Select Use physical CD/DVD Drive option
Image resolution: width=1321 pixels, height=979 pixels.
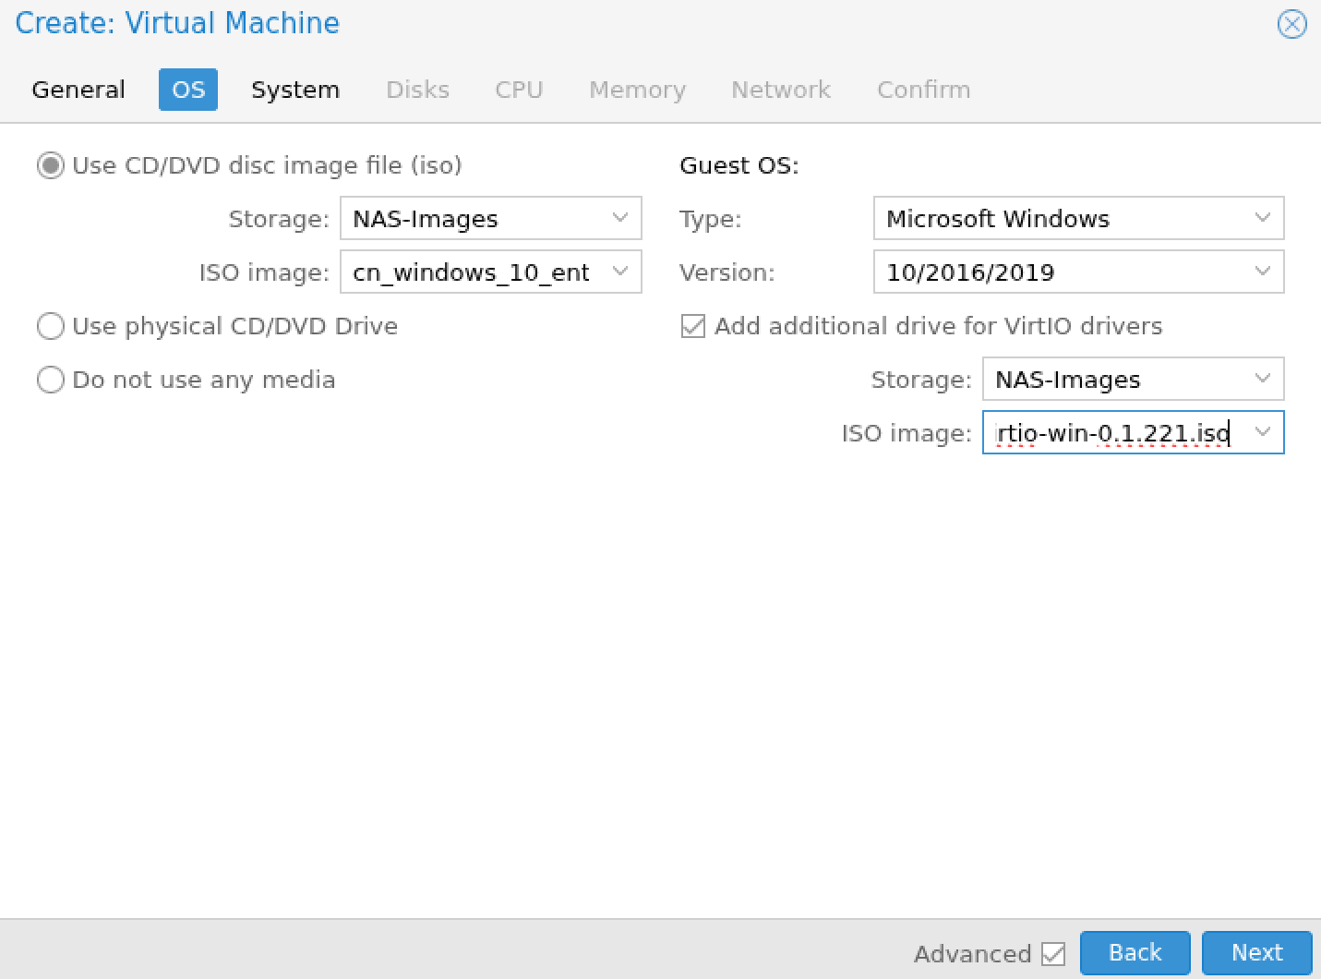coord(51,326)
